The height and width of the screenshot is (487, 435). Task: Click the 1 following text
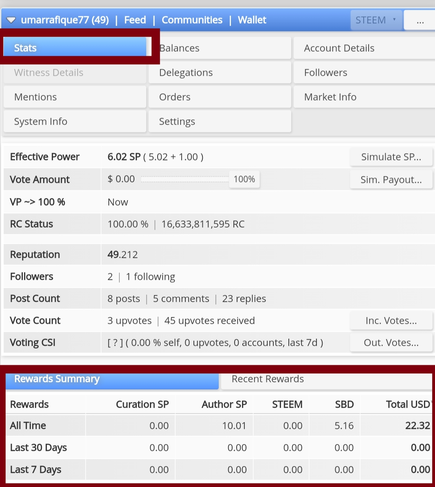point(150,277)
